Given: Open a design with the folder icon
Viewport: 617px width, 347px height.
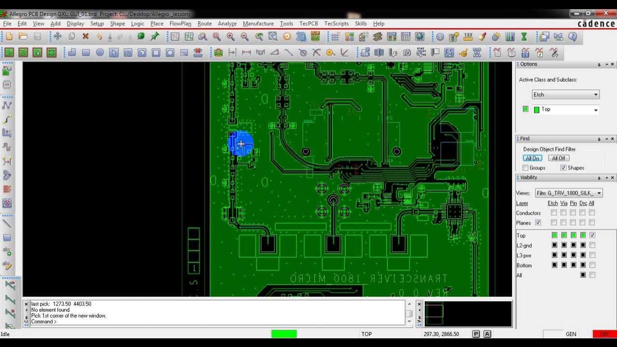Looking at the screenshot, I should pyautogui.click(x=23, y=37).
